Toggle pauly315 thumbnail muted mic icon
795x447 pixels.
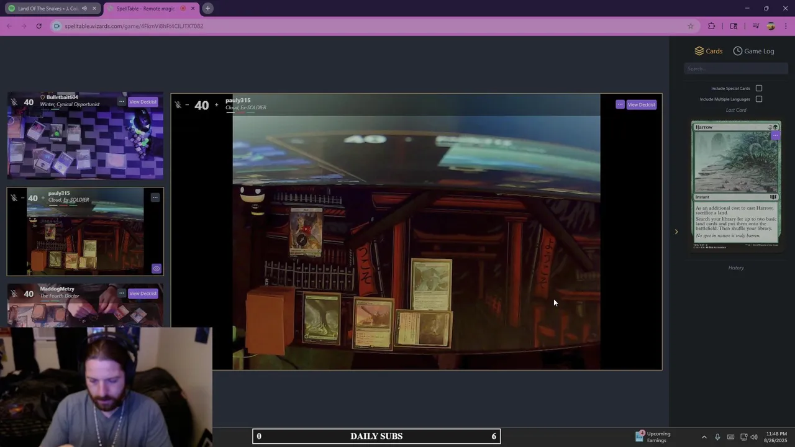[x=14, y=198]
